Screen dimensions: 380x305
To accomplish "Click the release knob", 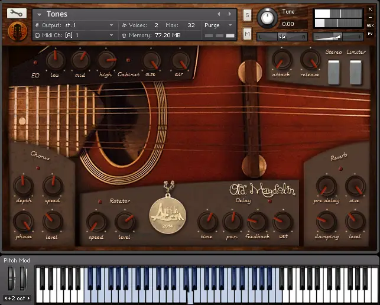I will [310, 60].
